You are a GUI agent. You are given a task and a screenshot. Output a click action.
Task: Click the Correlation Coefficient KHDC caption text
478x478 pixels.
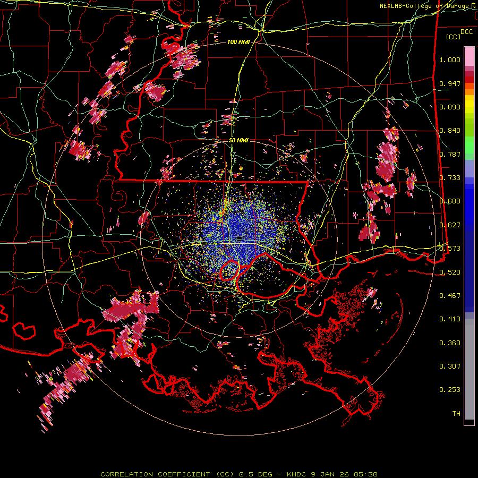(x=239, y=474)
